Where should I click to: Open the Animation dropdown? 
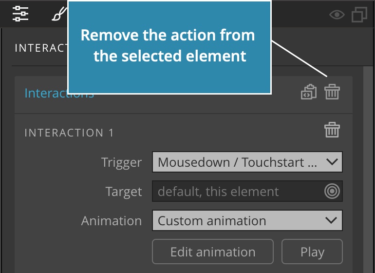[x=247, y=220]
